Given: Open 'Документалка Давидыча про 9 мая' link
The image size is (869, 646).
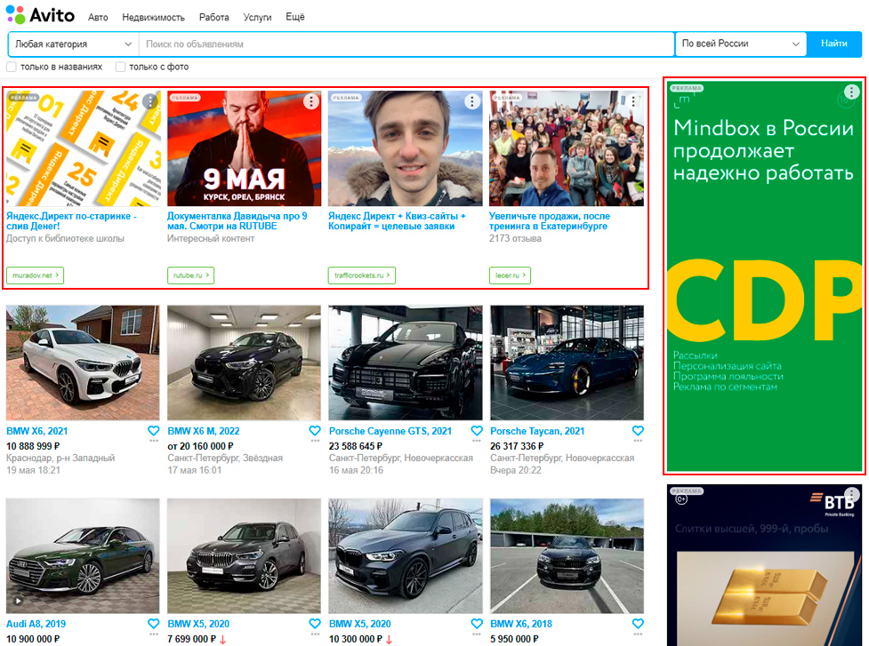Looking at the screenshot, I should 237,221.
